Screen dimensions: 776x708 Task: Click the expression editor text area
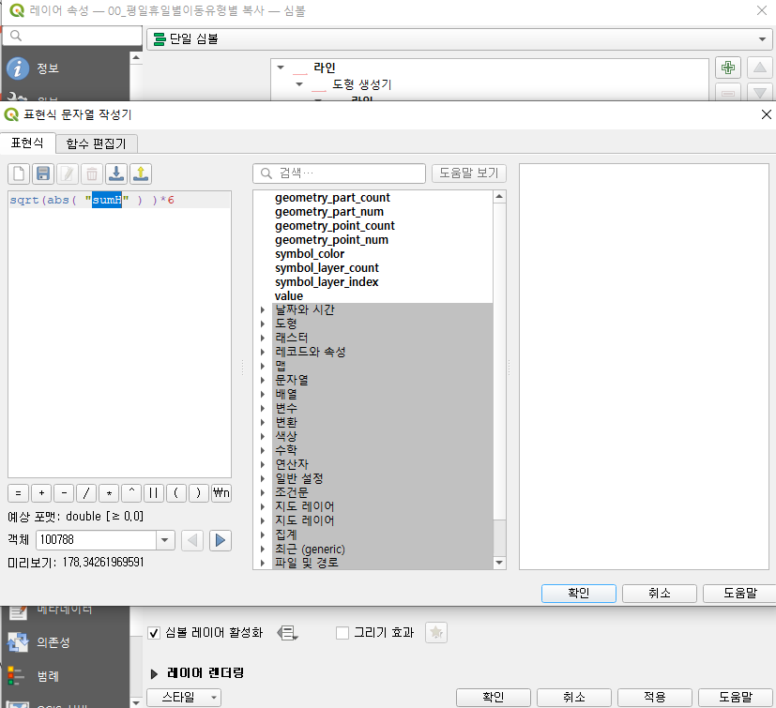click(x=119, y=335)
